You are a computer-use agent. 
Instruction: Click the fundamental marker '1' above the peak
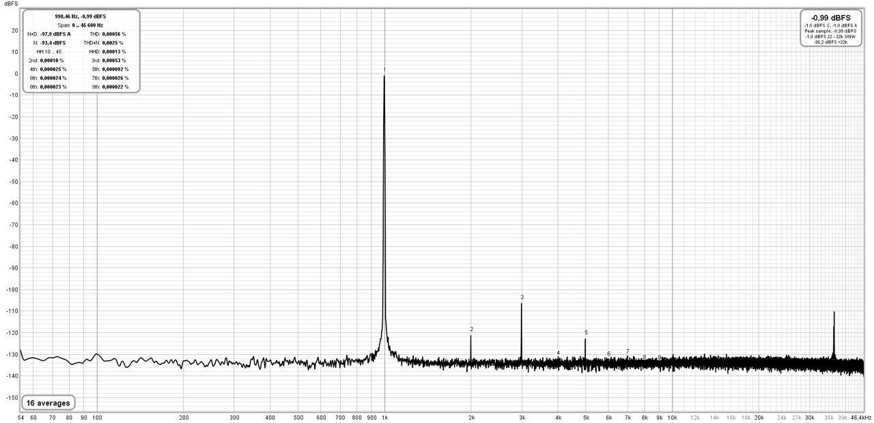pyautogui.click(x=384, y=70)
